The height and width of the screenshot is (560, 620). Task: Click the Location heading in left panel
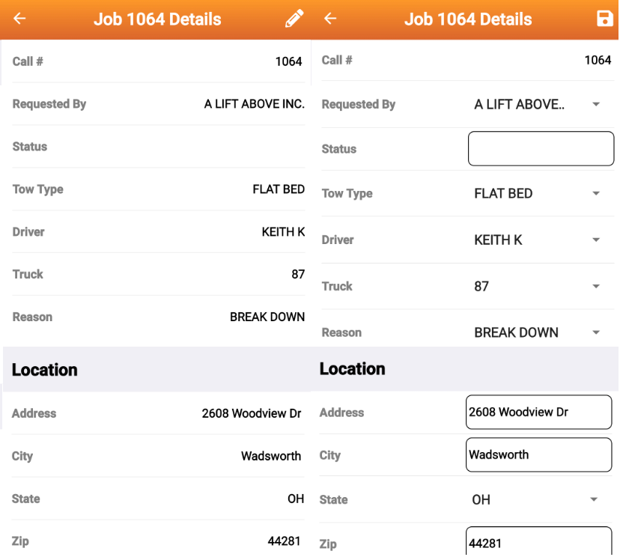[45, 370]
